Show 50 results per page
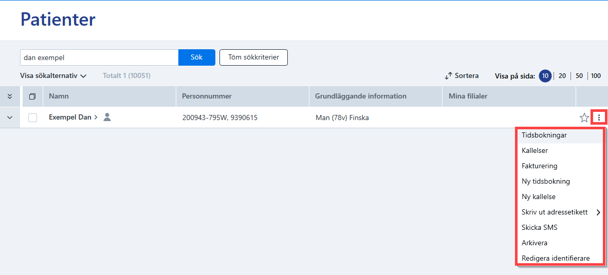The width and height of the screenshot is (608, 275). click(579, 76)
